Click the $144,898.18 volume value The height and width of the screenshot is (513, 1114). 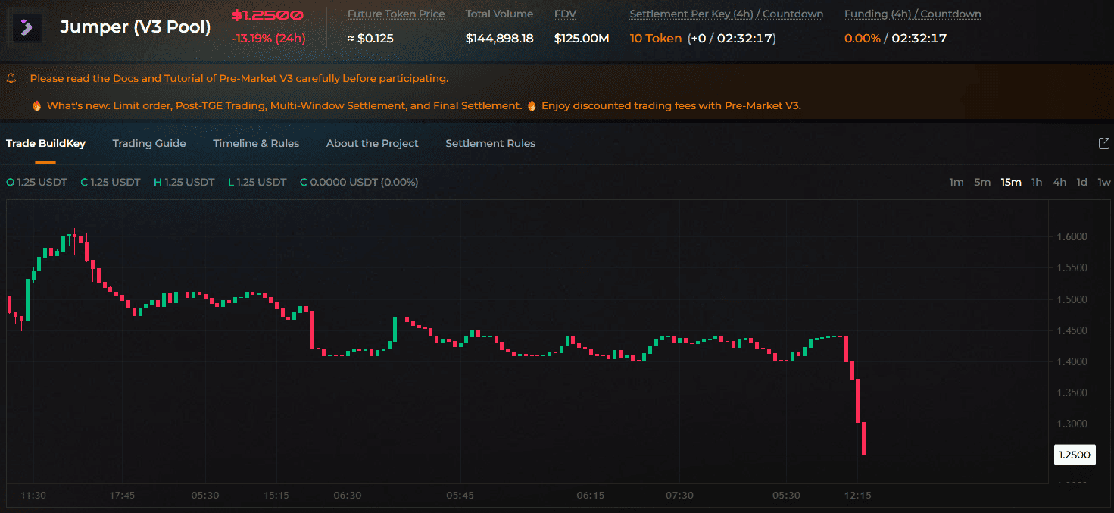coord(501,38)
